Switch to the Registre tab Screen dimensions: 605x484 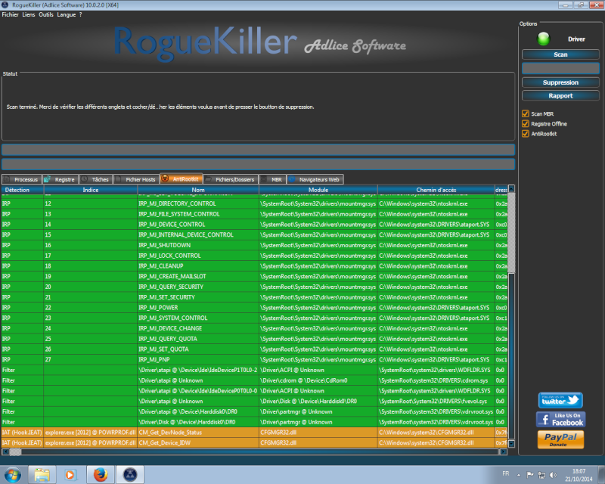(60, 179)
